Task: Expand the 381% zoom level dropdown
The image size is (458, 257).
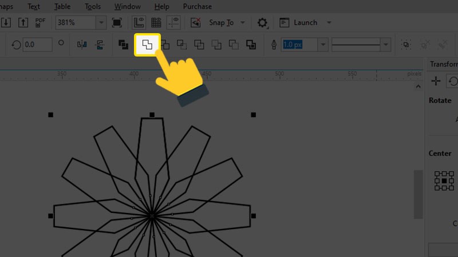Action: 101,23
